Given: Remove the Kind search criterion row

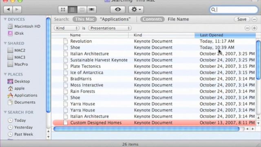Looking at the screenshot, I should [x=248, y=28].
